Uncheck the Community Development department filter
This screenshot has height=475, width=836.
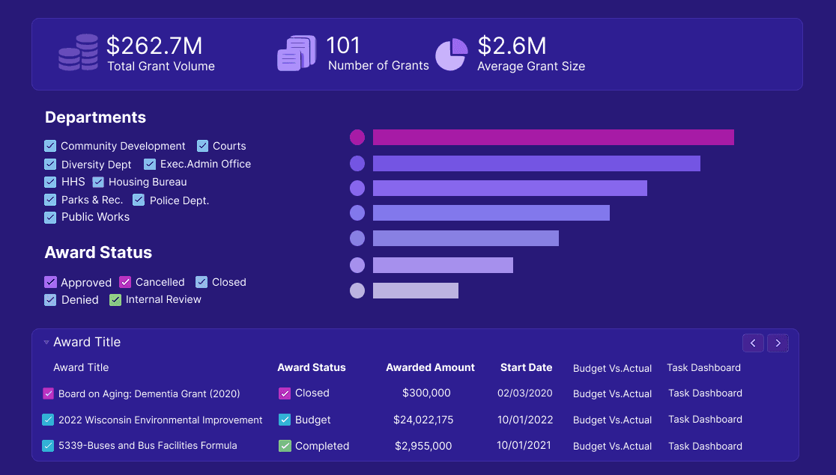tap(49, 146)
